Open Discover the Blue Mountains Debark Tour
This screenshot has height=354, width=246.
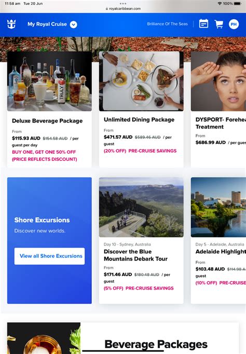click(x=135, y=255)
